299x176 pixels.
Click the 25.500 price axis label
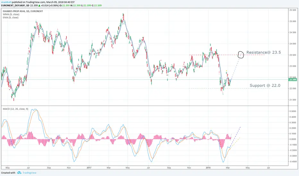point(293,10)
